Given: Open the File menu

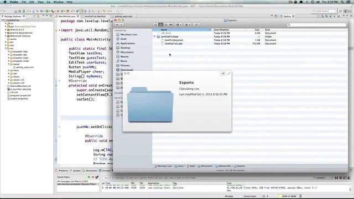Looking at the screenshot, I should coord(24,2).
